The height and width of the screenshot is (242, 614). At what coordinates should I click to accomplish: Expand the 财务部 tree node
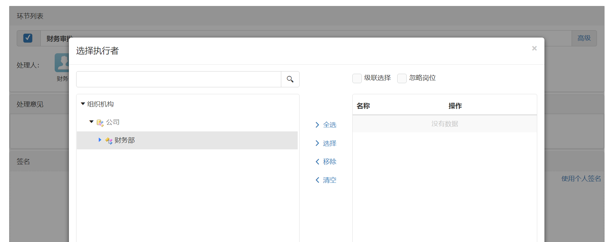tap(100, 140)
